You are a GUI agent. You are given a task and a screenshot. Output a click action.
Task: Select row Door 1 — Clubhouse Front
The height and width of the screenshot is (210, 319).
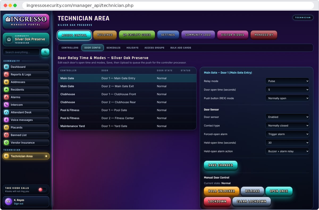tap(127, 94)
